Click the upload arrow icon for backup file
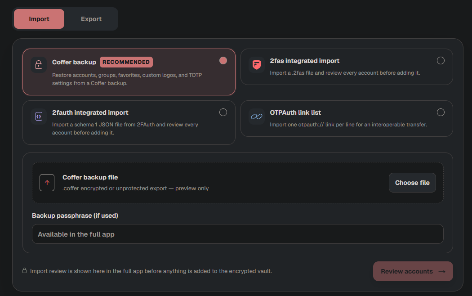The image size is (472, 296). [47, 183]
